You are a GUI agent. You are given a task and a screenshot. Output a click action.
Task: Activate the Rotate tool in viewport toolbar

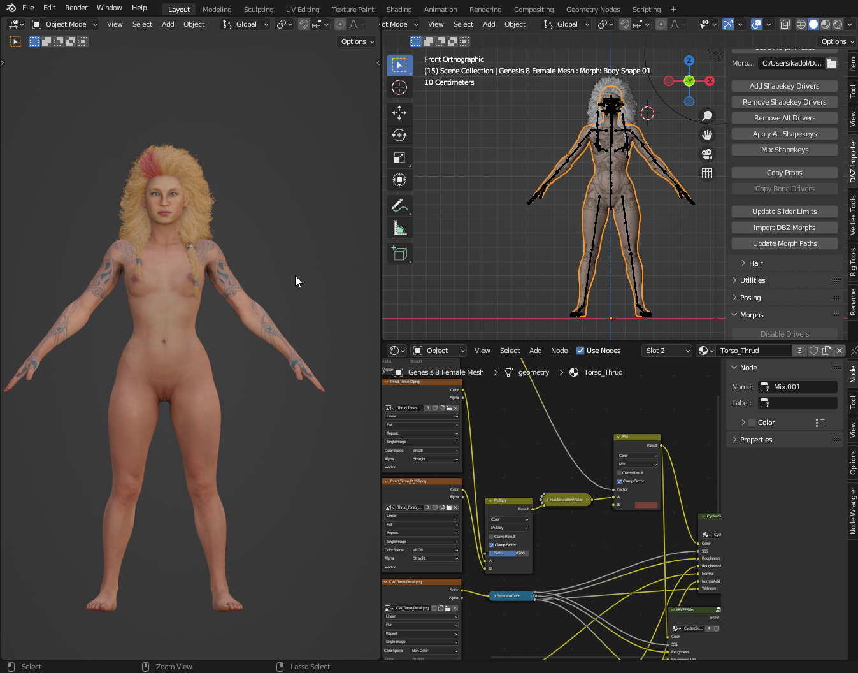(x=399, y=135)
